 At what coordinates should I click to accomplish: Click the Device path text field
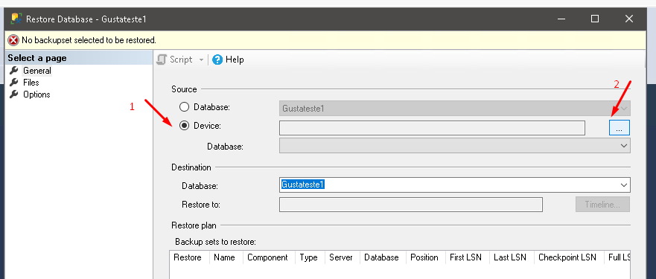[x=432, y=127]
